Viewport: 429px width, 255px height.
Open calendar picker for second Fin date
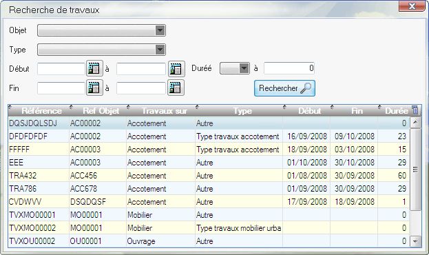tap(176, 88)
